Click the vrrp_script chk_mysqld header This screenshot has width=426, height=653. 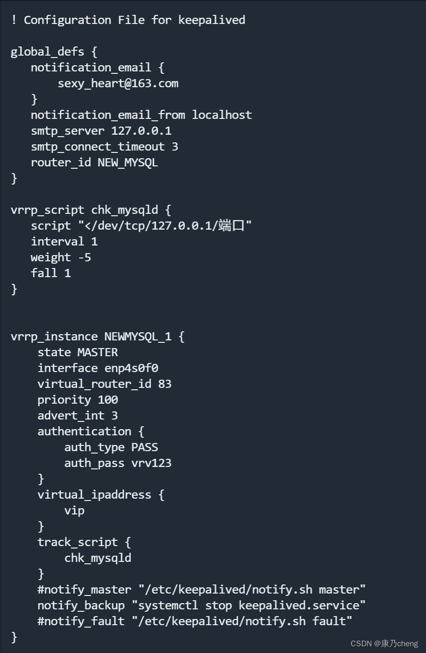[x=91, y=210]
